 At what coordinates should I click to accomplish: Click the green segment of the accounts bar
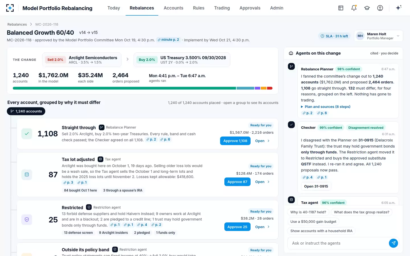[x=124, y=88]
